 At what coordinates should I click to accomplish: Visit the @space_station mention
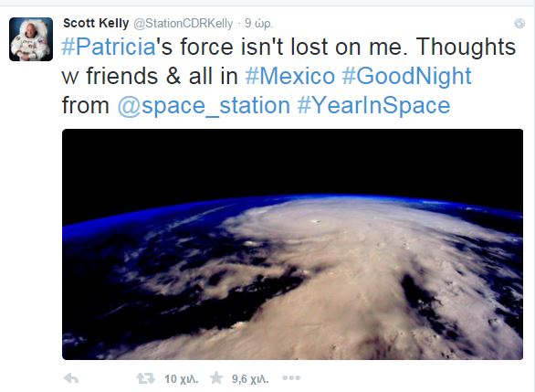[204, 106]
